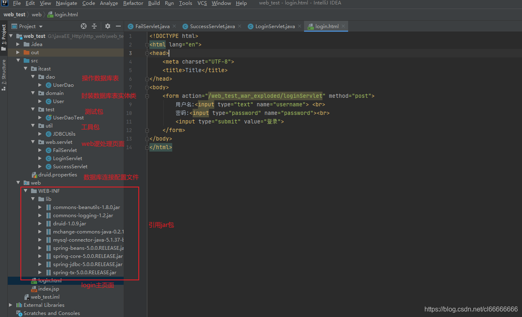Viewport: 522px width, 317px height.
Task: Close the LoginServlet.java tab
Action: tap(300, 26)
